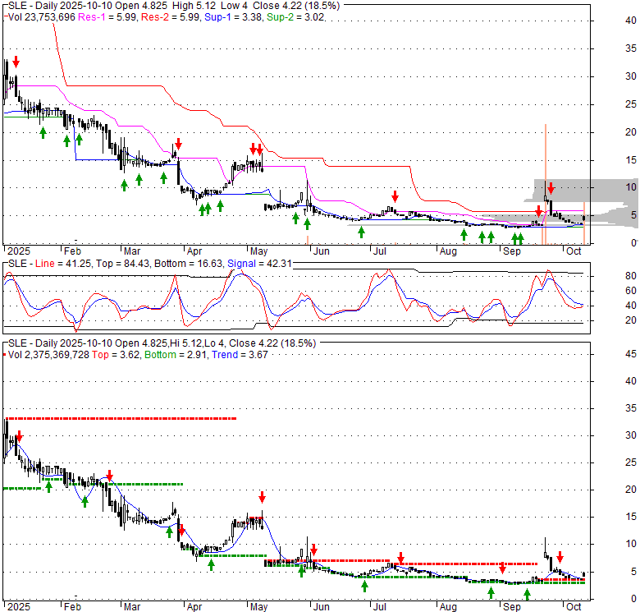Click the red arrow in February on bottom chart
Viewport: 640px width, 612px height.
coord(108,476)
